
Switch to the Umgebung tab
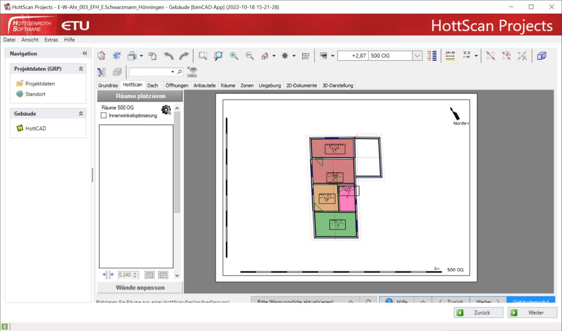pyautogui.click(x=270, y=85)
